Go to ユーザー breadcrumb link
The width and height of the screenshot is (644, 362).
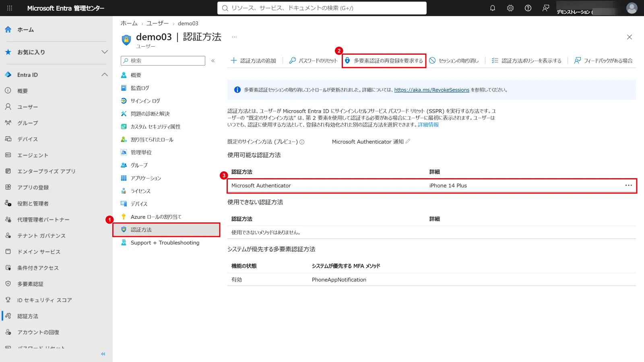158,23
